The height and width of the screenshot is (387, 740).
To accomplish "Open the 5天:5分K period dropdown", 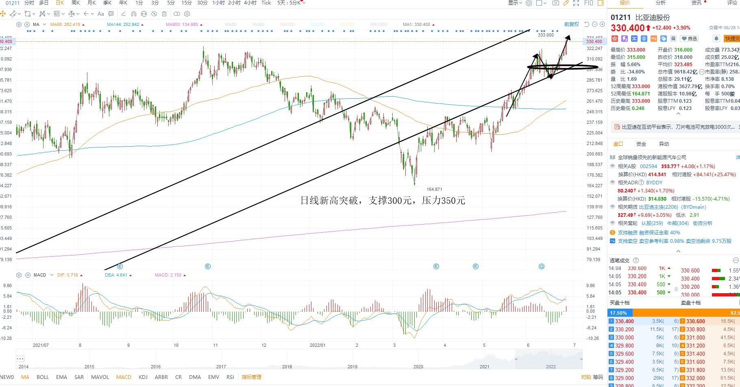I will (x=291, y=3).
